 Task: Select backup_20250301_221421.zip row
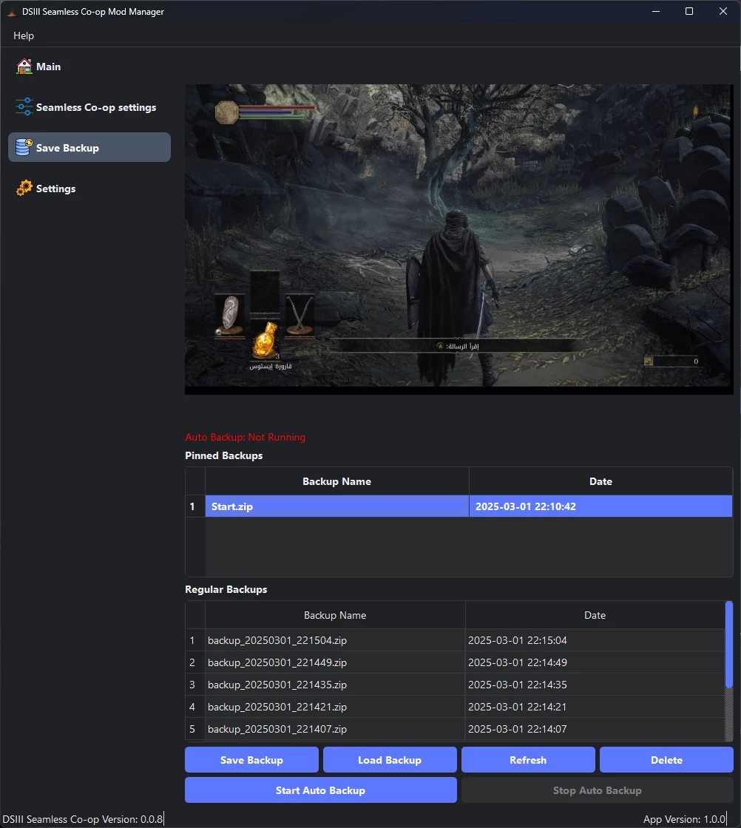(335, 707)
